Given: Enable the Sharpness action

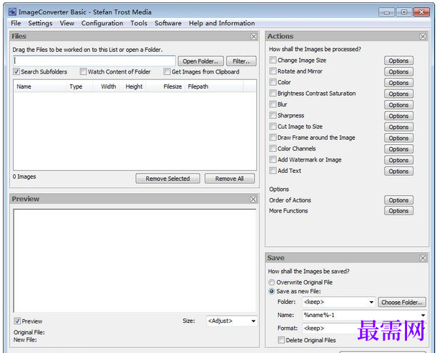Looking at the screenshot, I should (x=273, y=115).
